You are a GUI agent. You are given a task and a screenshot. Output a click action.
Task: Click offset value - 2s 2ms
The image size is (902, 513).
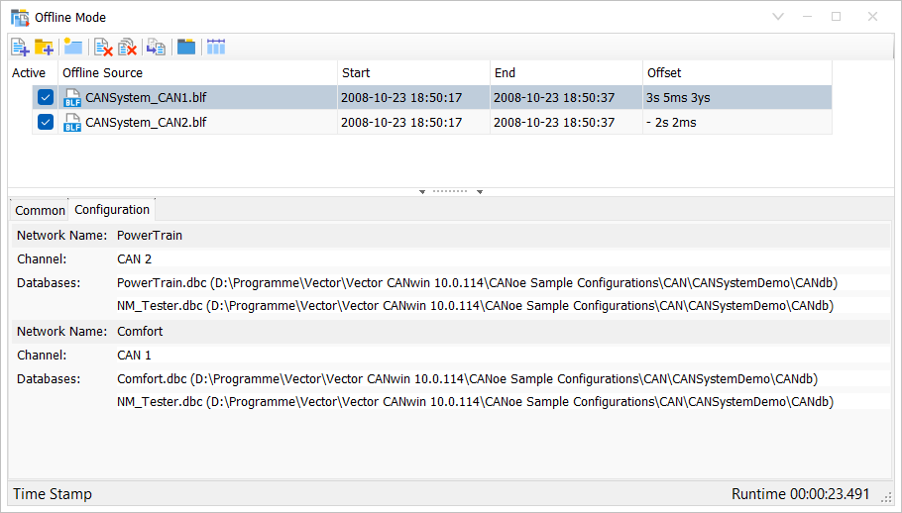(x=671, y=123)
